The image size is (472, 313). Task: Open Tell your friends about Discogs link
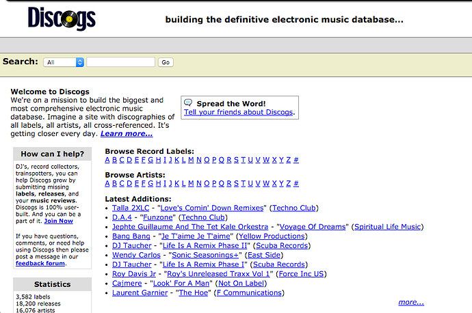pos(238,112)
